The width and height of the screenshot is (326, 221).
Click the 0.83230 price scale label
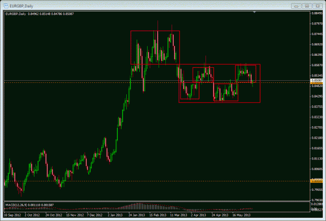[317, 117]
